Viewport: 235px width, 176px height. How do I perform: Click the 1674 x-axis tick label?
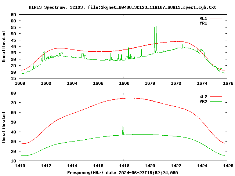click(x=202, y=83)
